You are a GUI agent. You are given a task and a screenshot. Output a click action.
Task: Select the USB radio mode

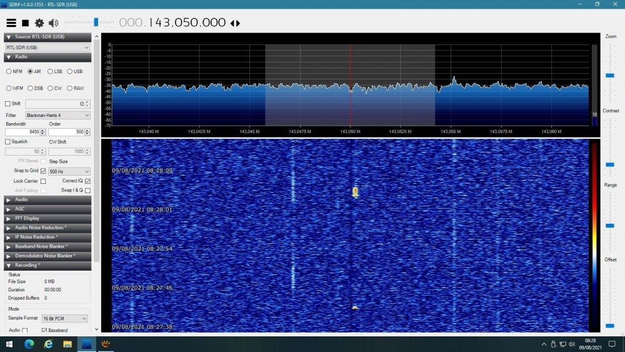point(70,71)
